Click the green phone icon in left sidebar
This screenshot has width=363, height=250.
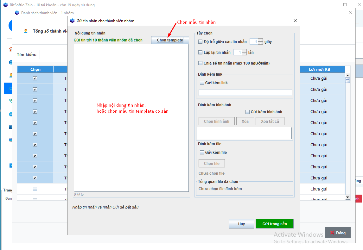(10, 101)
